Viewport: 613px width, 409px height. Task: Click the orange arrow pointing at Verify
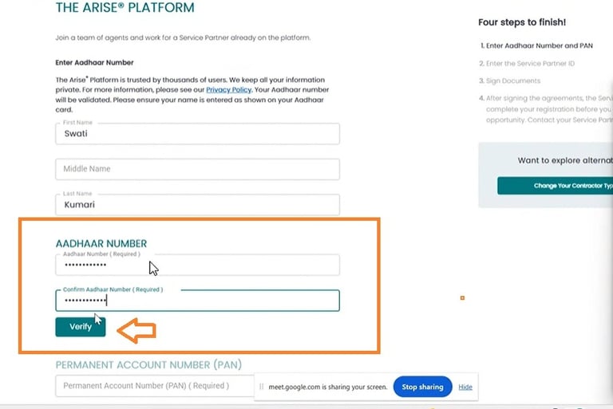click(x=135, y=330)
